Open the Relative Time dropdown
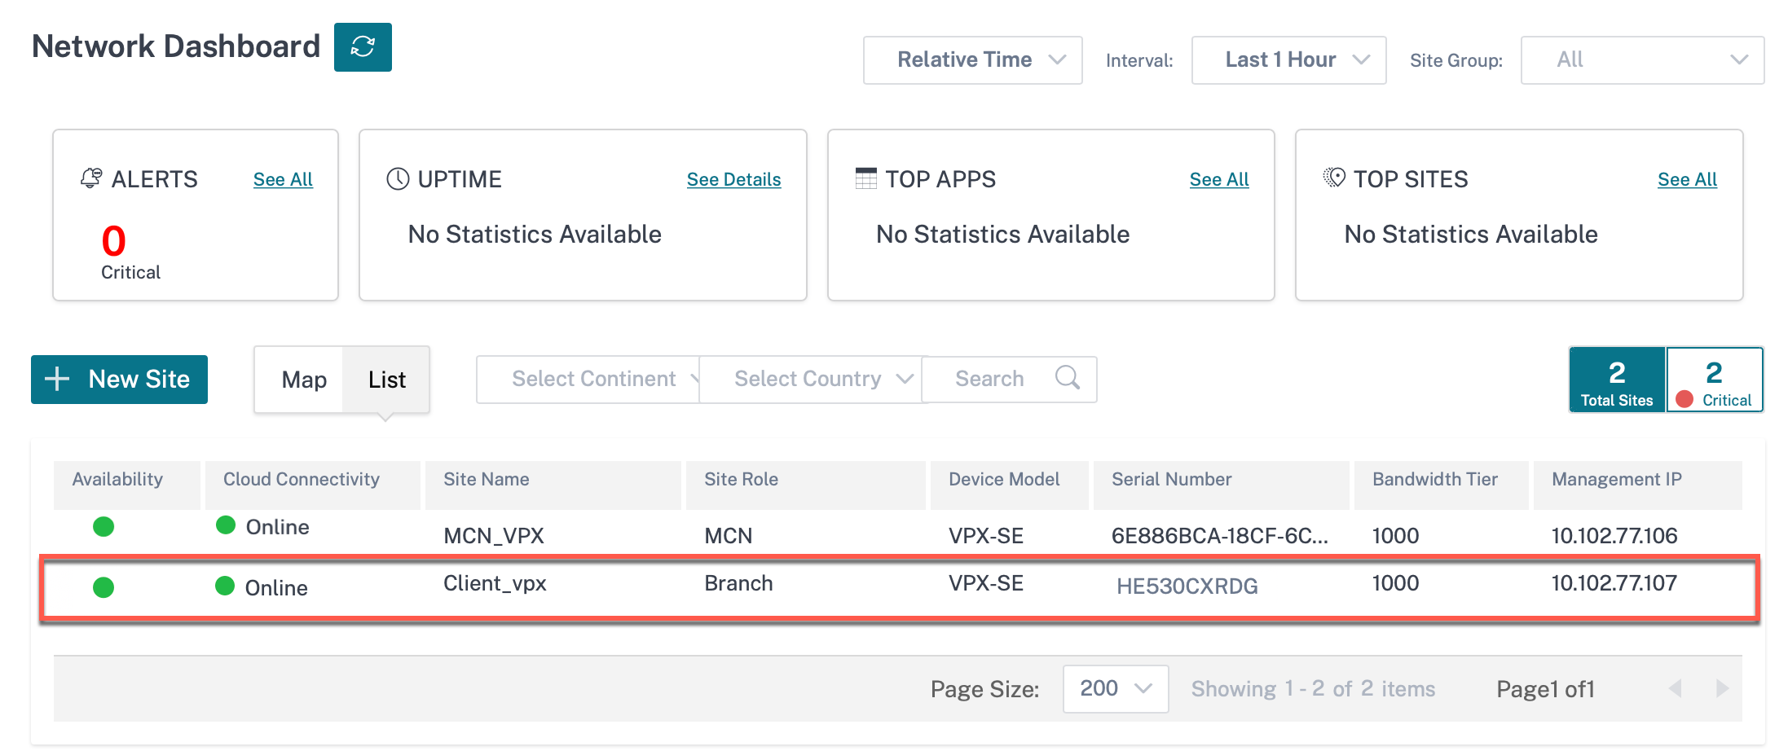The image size is (1788, 751). 973,59
